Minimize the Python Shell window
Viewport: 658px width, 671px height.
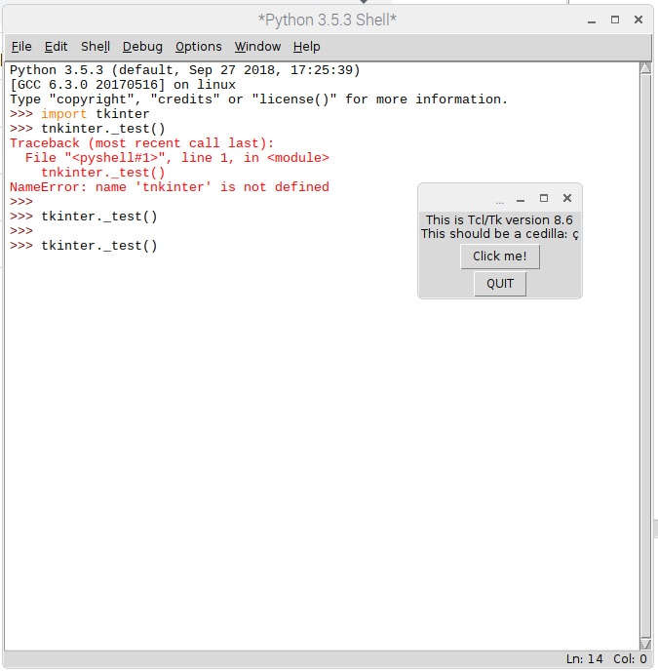click(592, 20)
